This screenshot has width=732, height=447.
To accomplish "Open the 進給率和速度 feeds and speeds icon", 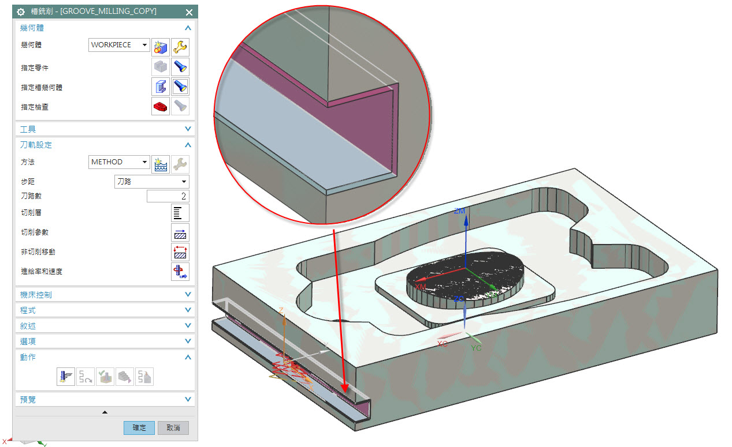I will 180,272.
